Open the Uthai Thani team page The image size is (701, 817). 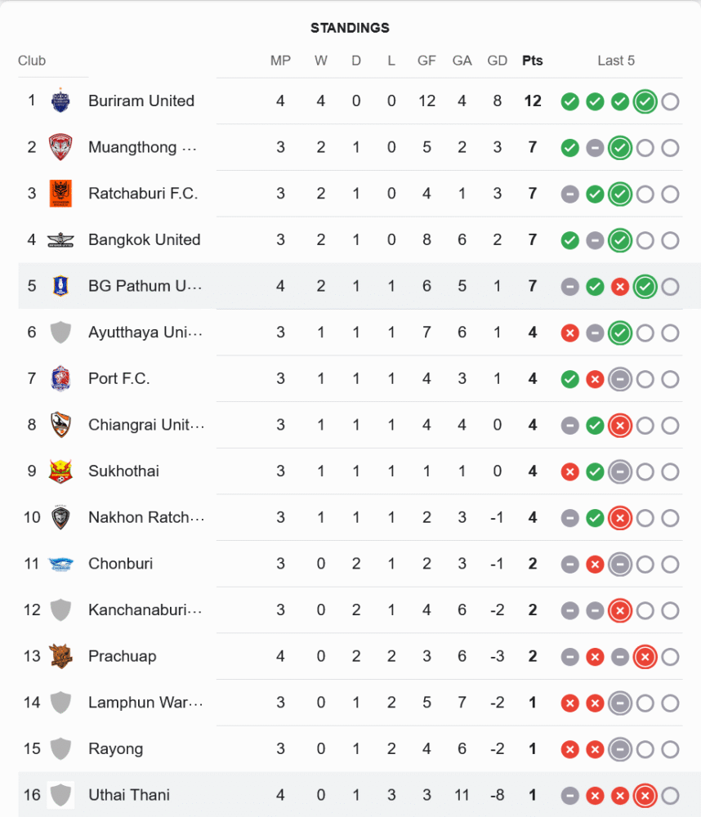tap(129, 795)
